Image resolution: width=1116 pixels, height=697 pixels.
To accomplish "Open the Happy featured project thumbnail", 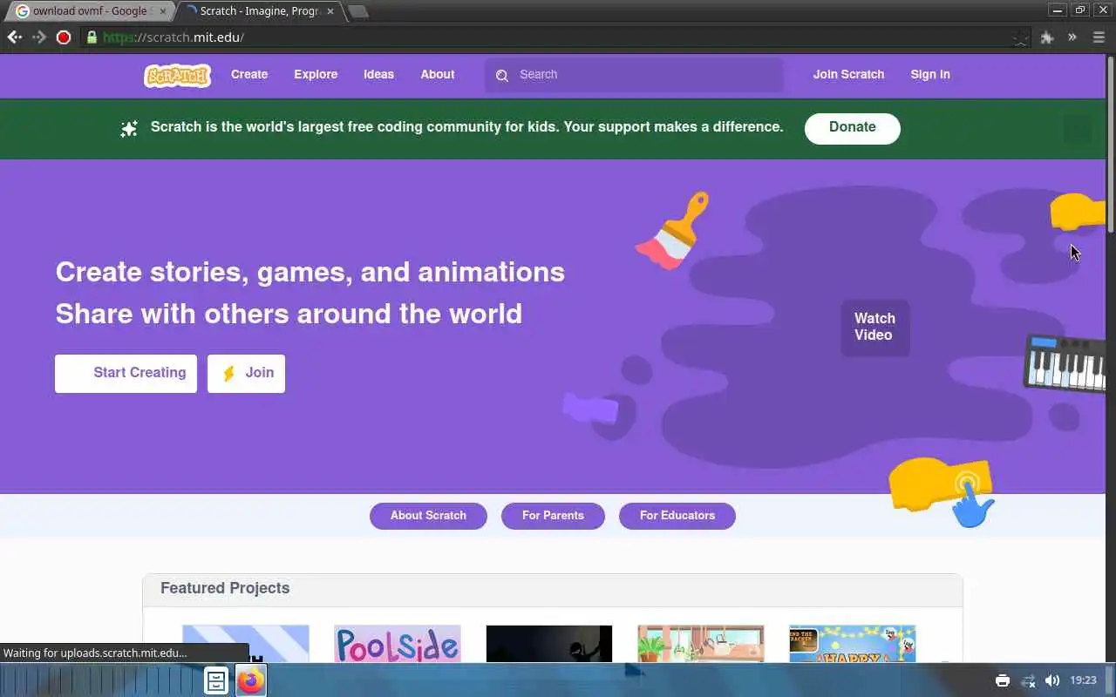I will [x=853, y=644].
